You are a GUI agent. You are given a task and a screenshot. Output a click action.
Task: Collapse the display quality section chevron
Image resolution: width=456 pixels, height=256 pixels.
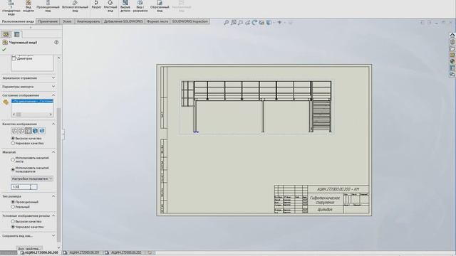point(53,124)
